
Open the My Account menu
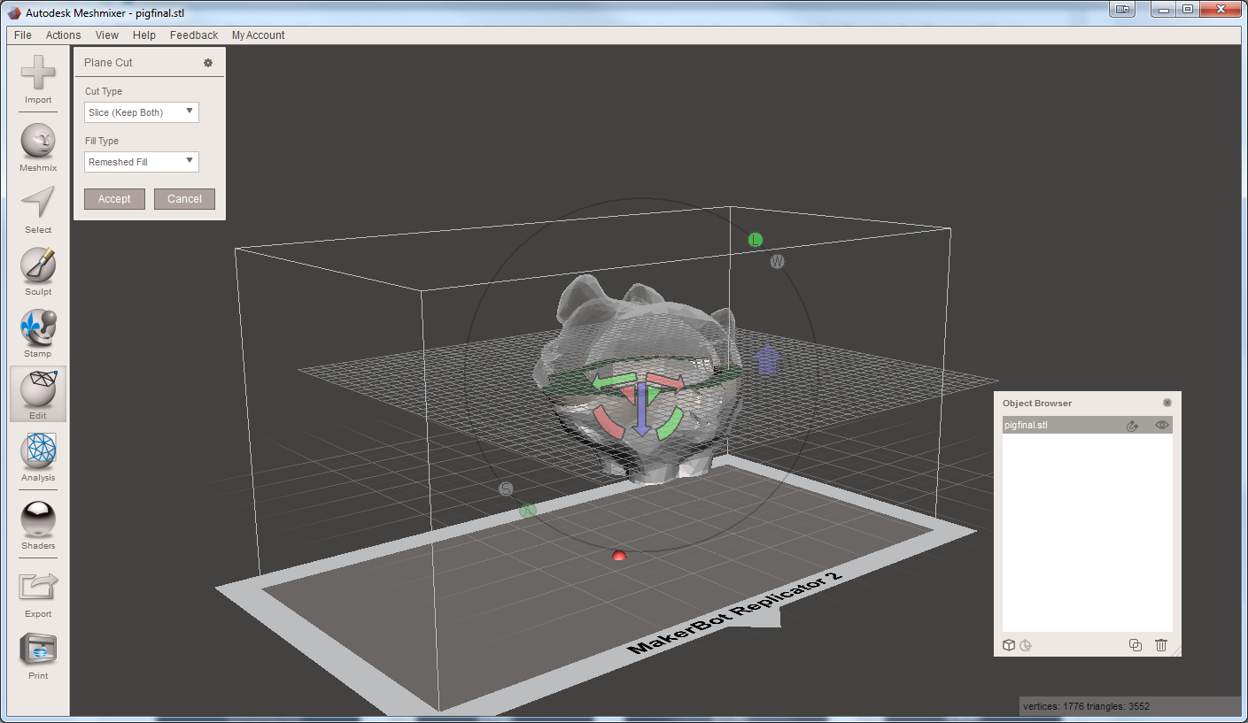259,35
